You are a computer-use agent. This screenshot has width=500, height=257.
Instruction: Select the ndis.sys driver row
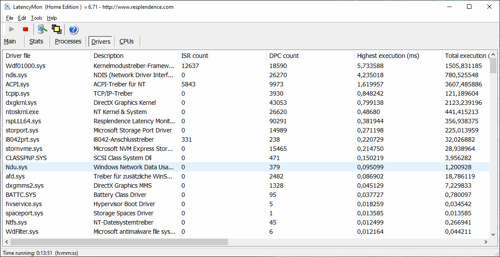tap(246, 75)
